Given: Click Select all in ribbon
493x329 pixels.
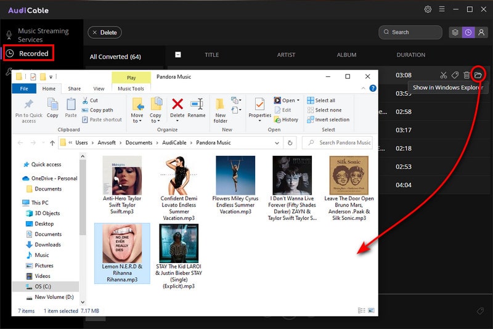Looking at the screenshot, I should pos(321,100).
